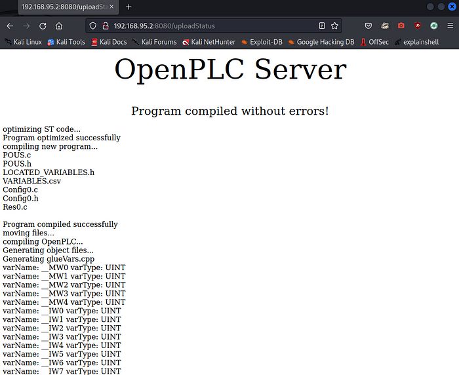Reload the uploadStatus page
This screenshot has height=375, width=459.
coord(43,26)
